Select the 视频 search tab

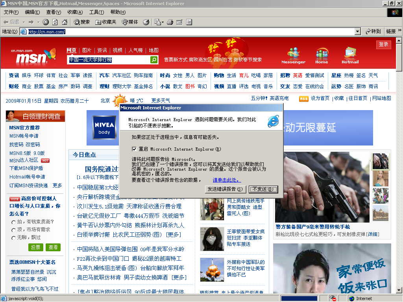point(117,50)
